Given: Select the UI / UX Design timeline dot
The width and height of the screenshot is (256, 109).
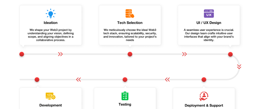Looking at the screenshot, I should 230,54.
